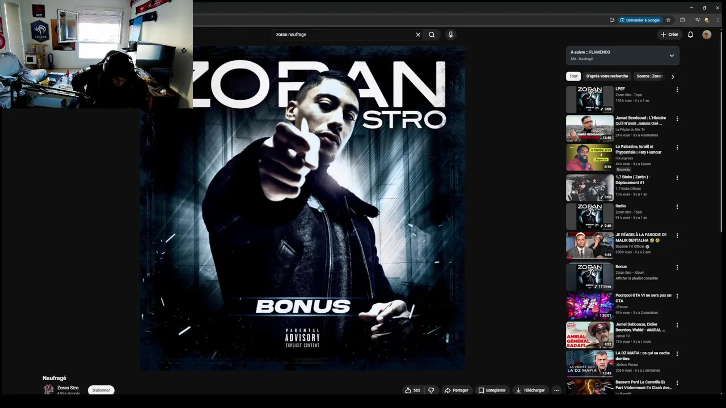Like the video with thumbs up
The image size is (726, 408).
tap(412, 390)
